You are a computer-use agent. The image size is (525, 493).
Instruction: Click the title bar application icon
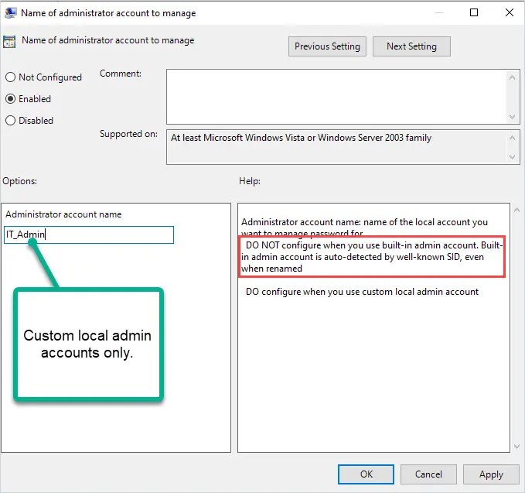[10, 12]
